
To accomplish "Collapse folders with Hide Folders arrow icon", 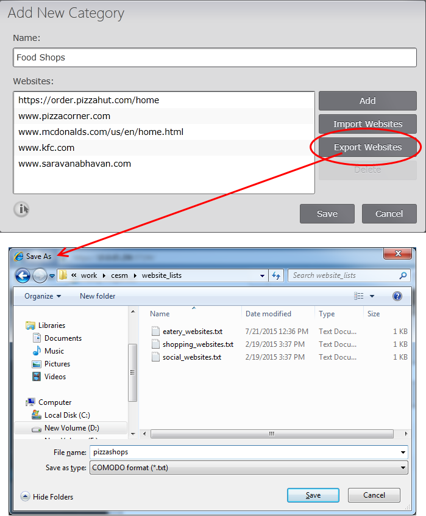I will pos(25,496).
